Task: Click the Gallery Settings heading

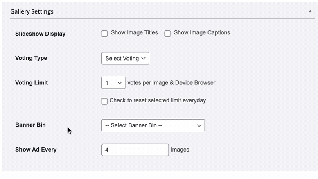Action: point(32,11)
